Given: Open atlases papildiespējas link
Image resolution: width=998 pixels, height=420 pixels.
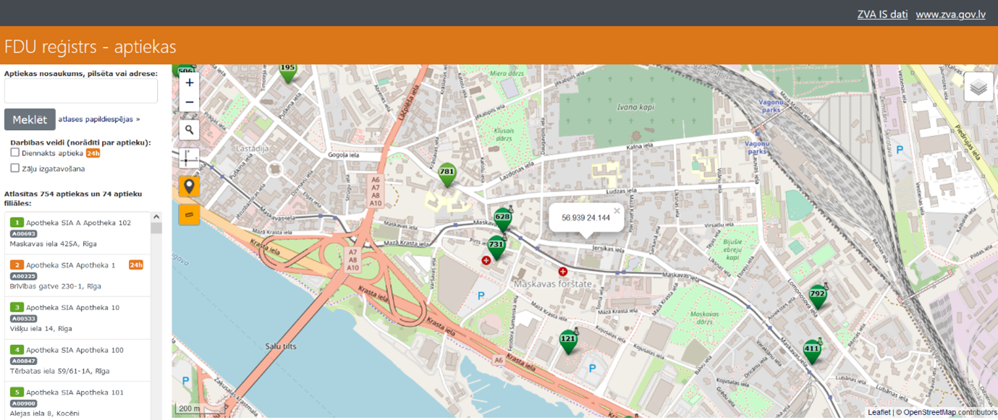Looking at the screenshot, I should click(x=99, y=119).
